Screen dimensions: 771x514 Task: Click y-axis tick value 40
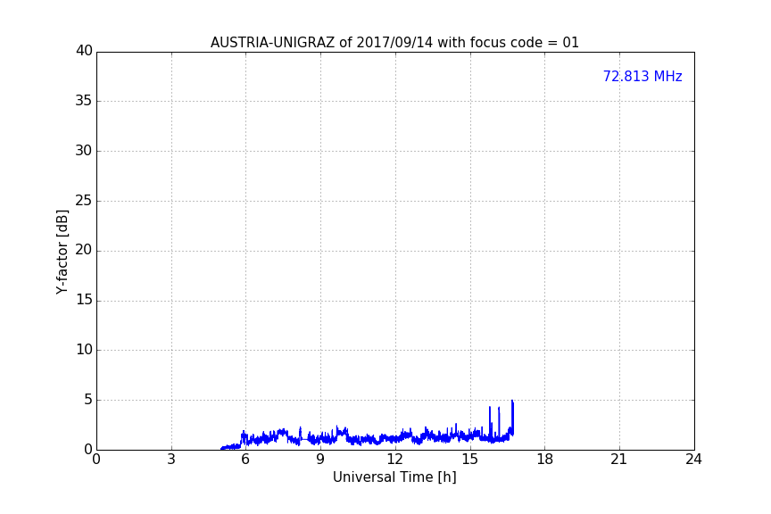click(84, 51)
